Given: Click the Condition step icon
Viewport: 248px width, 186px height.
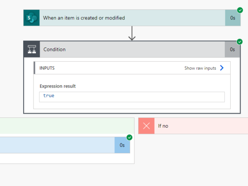Looking at the screenshot, I should (31, 50).
